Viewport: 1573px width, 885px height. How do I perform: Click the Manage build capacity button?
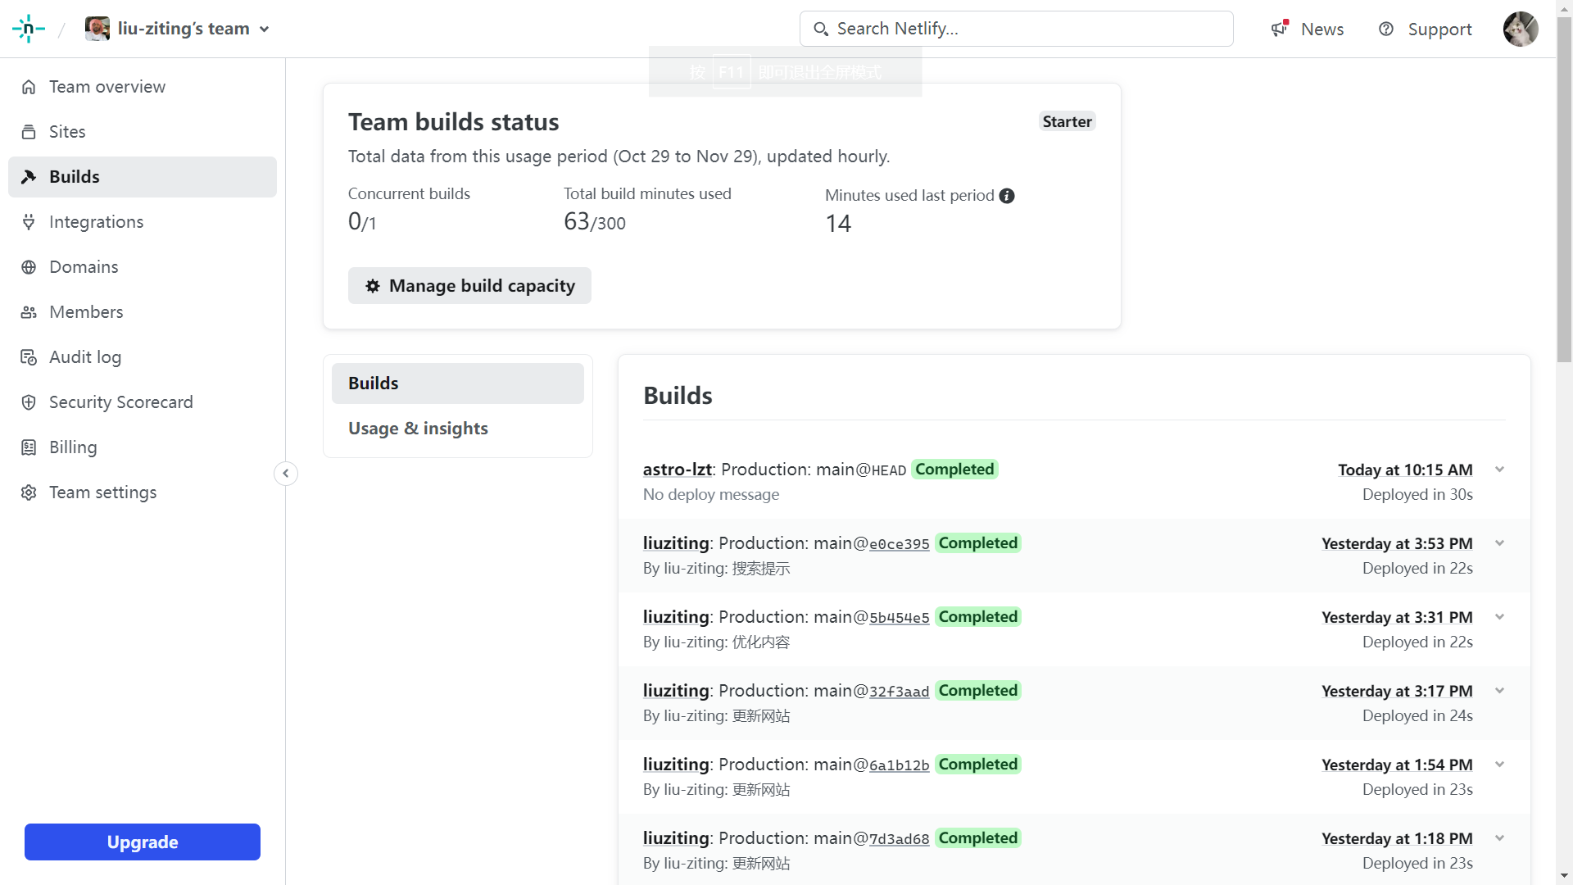click(469, 286)
